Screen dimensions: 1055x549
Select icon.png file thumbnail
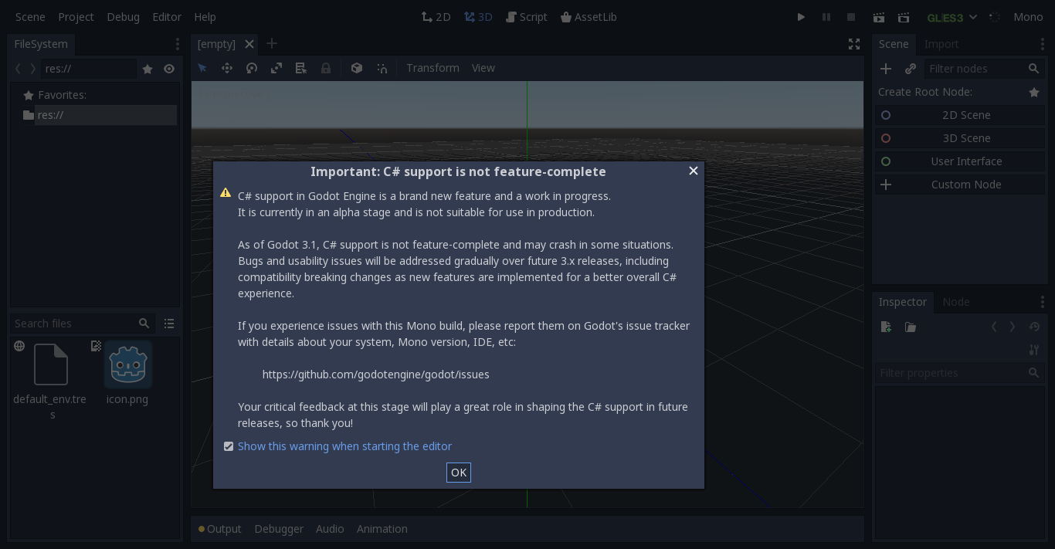(128, 364)
